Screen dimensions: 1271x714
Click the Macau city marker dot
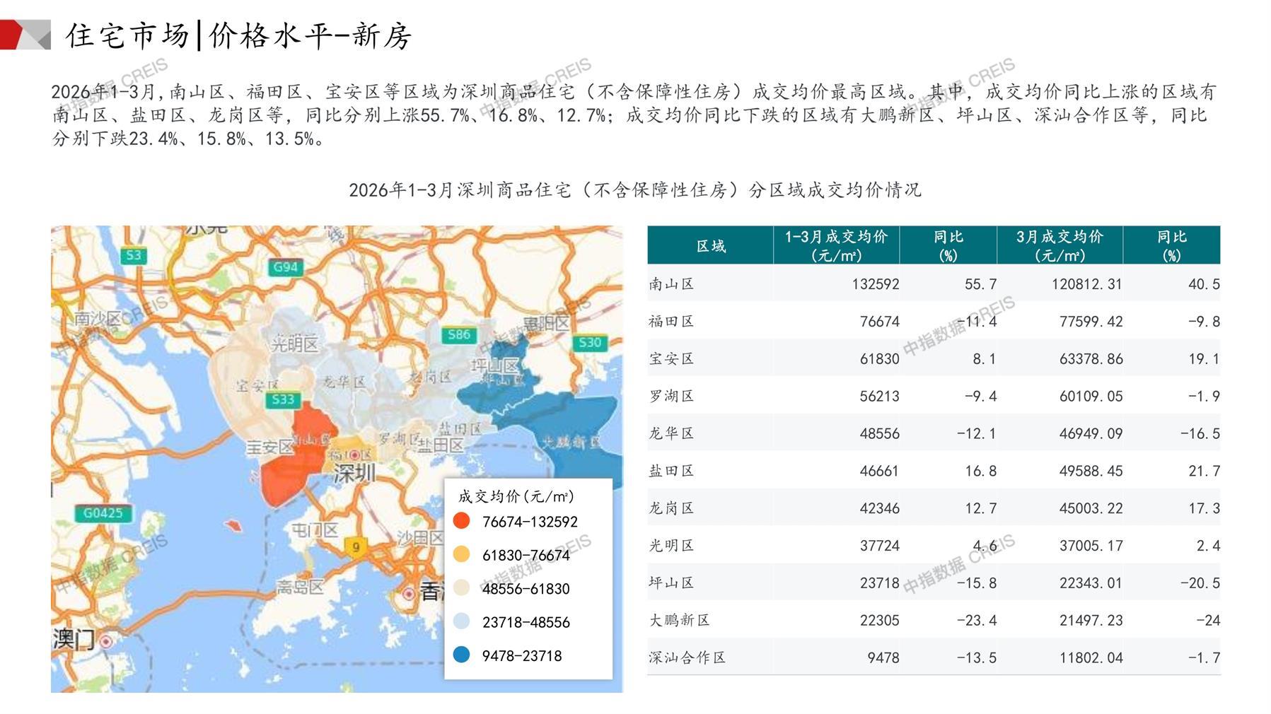point(106,642)
